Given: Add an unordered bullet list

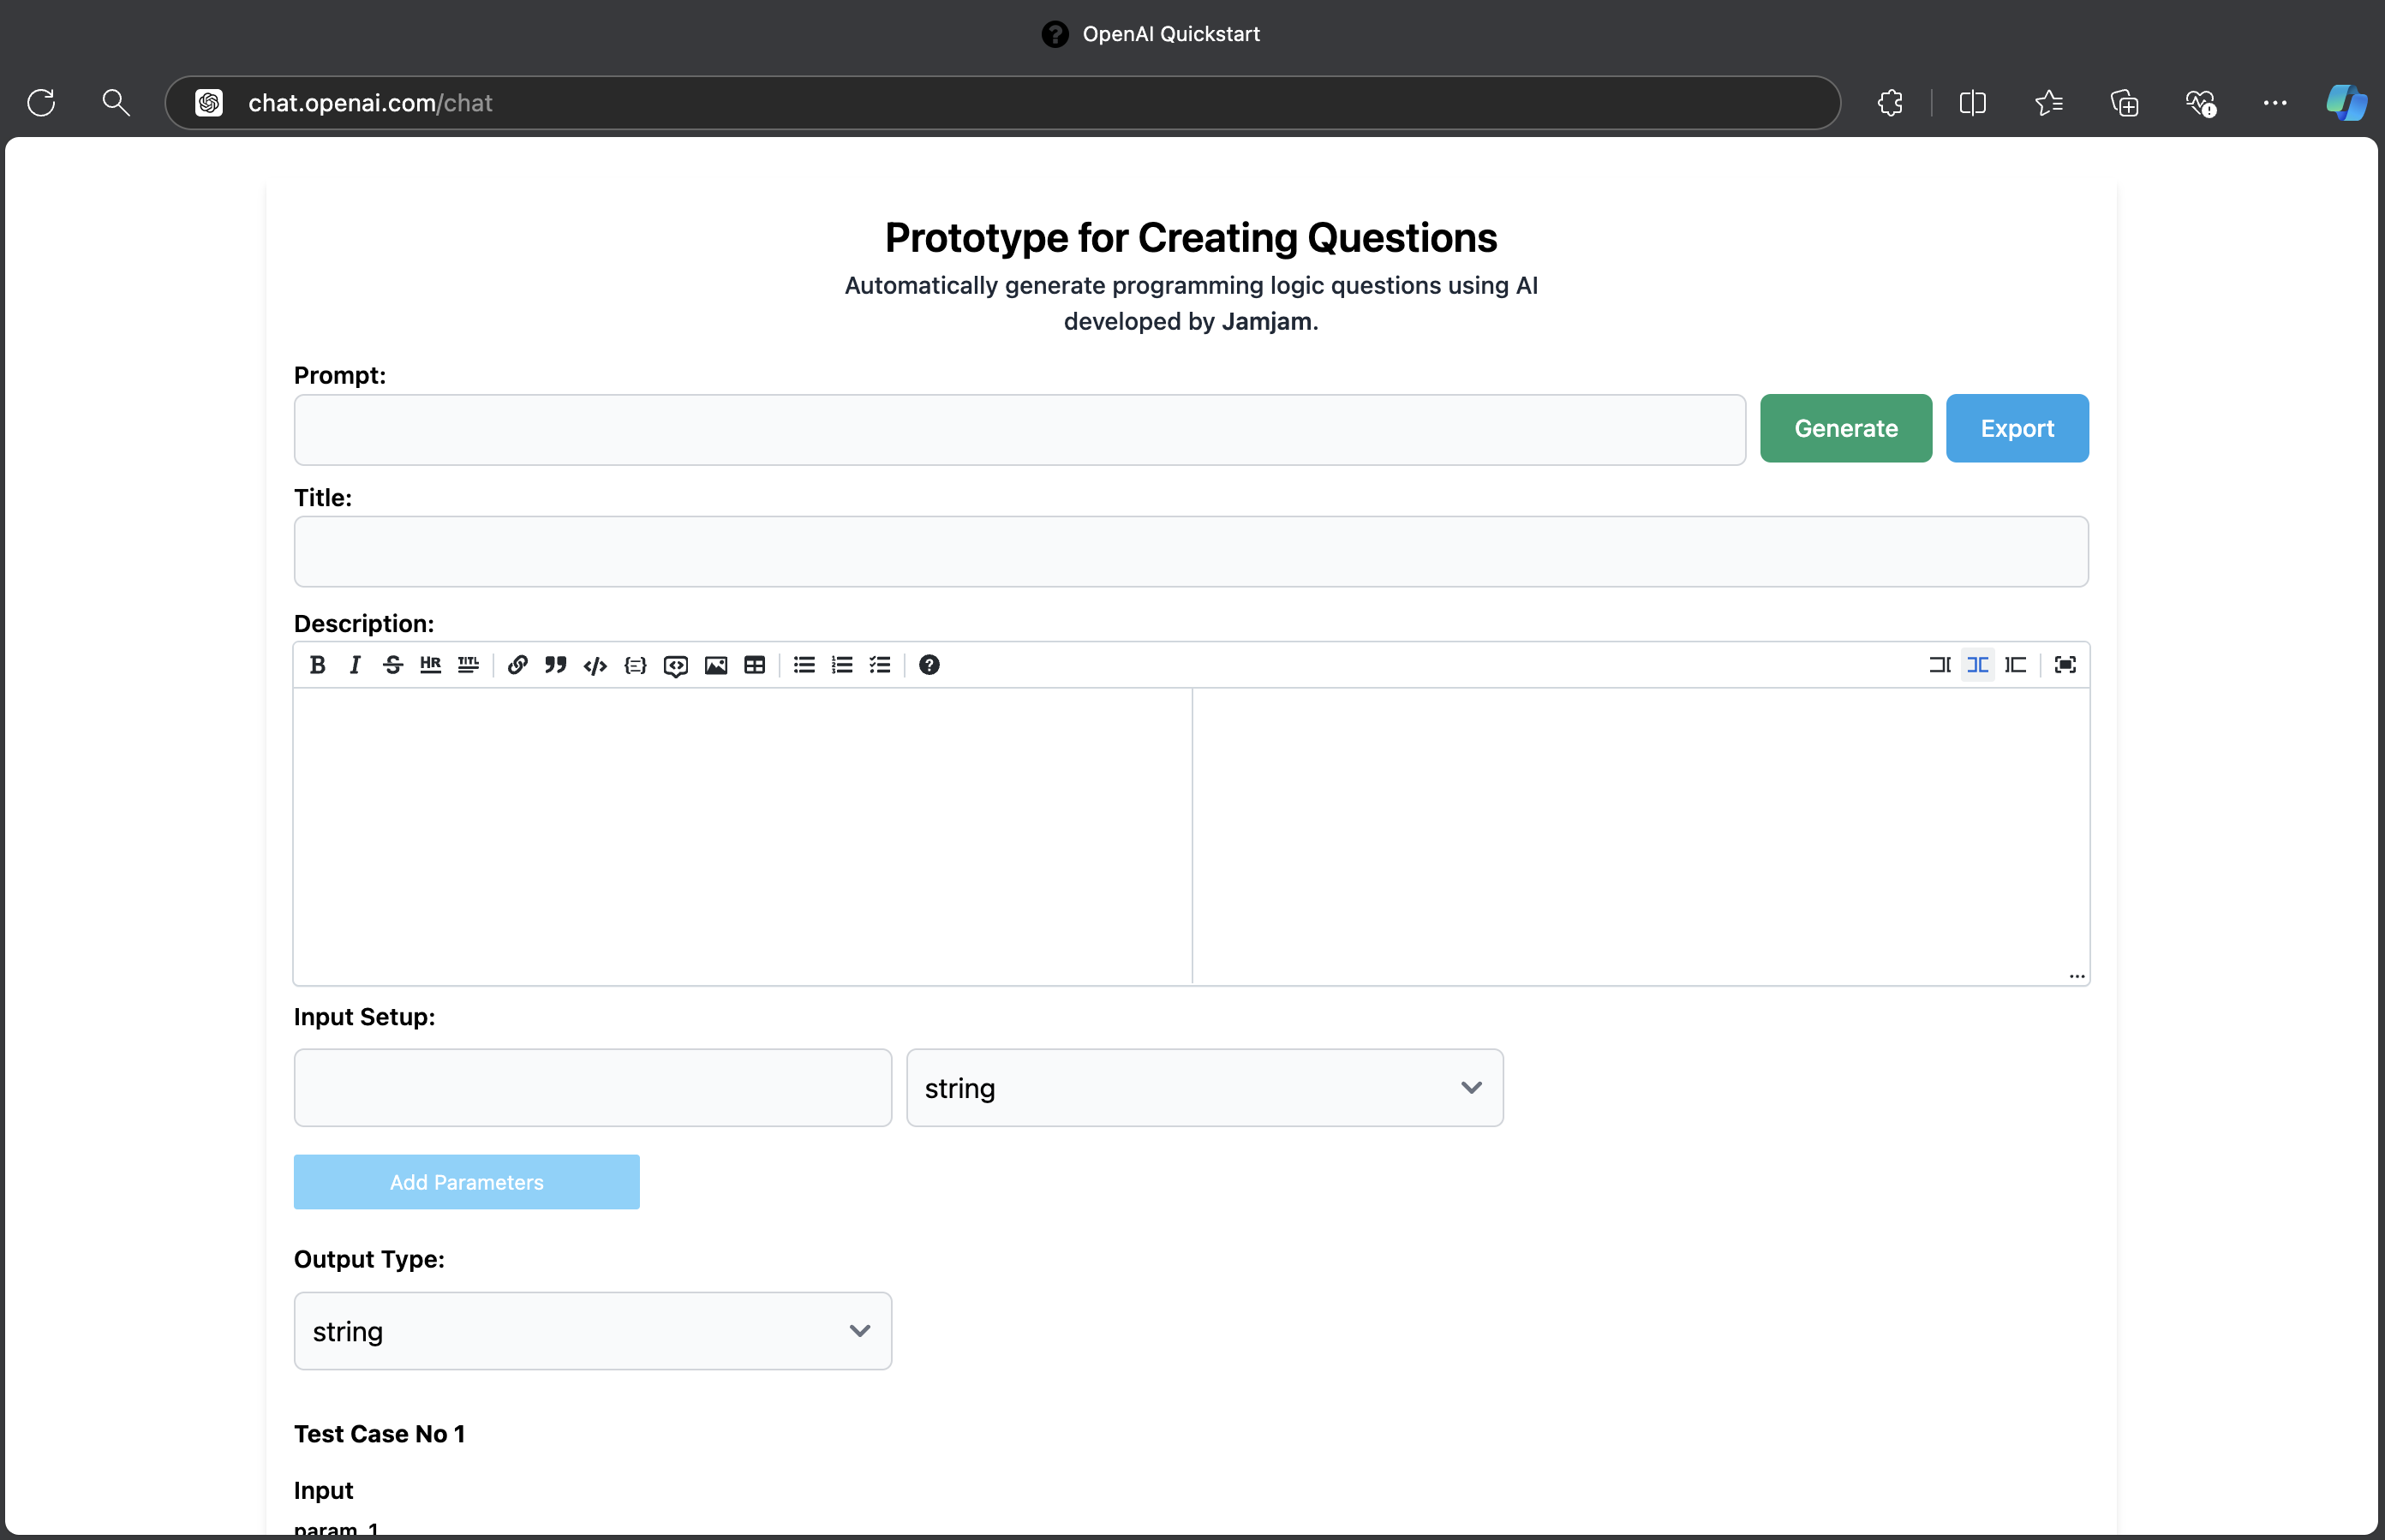Looking at the screenshot, I should pos(804,665).
